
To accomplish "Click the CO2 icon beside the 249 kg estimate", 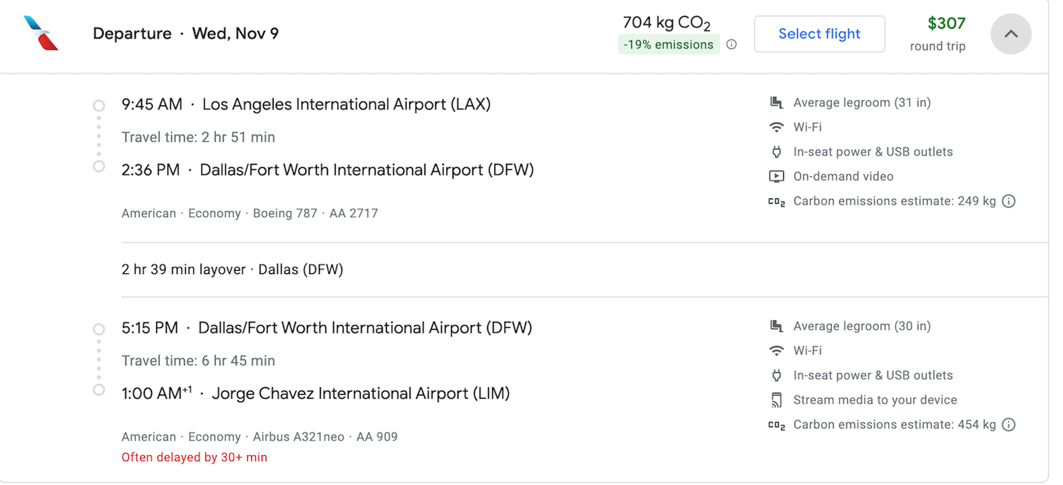I will (776, 201).
